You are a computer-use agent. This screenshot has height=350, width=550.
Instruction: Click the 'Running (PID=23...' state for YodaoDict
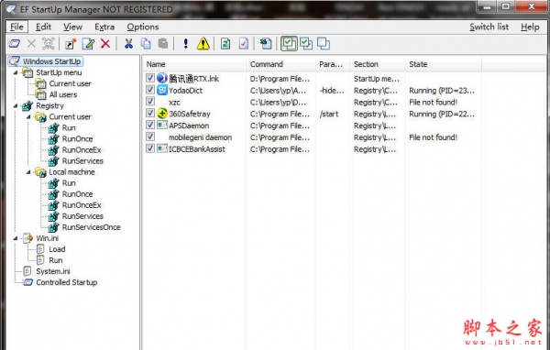point(442,91)
